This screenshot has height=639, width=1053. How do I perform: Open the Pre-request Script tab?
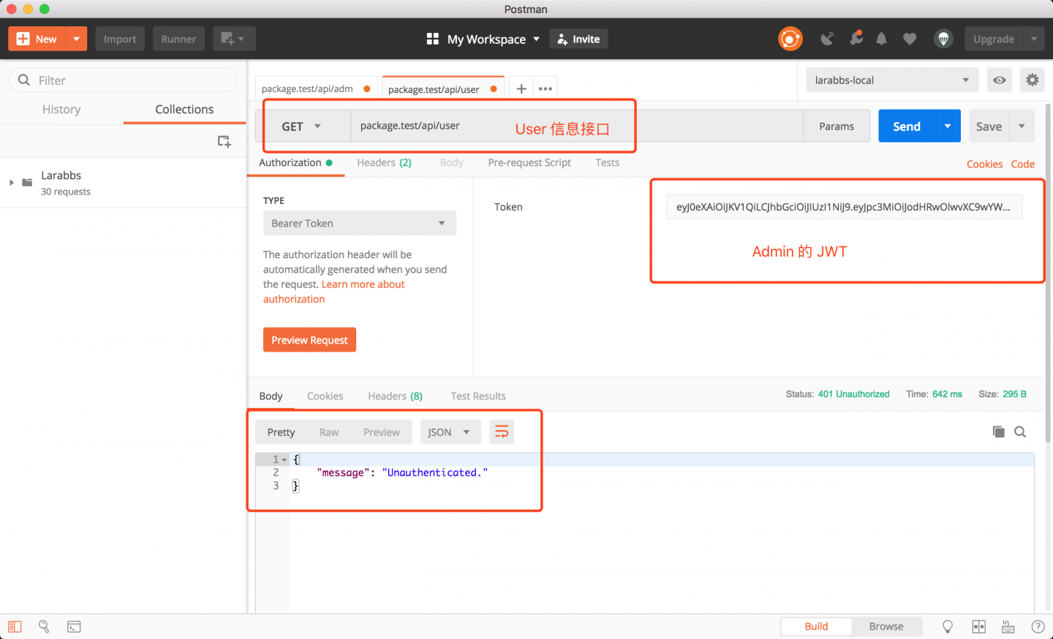(529, 162)
